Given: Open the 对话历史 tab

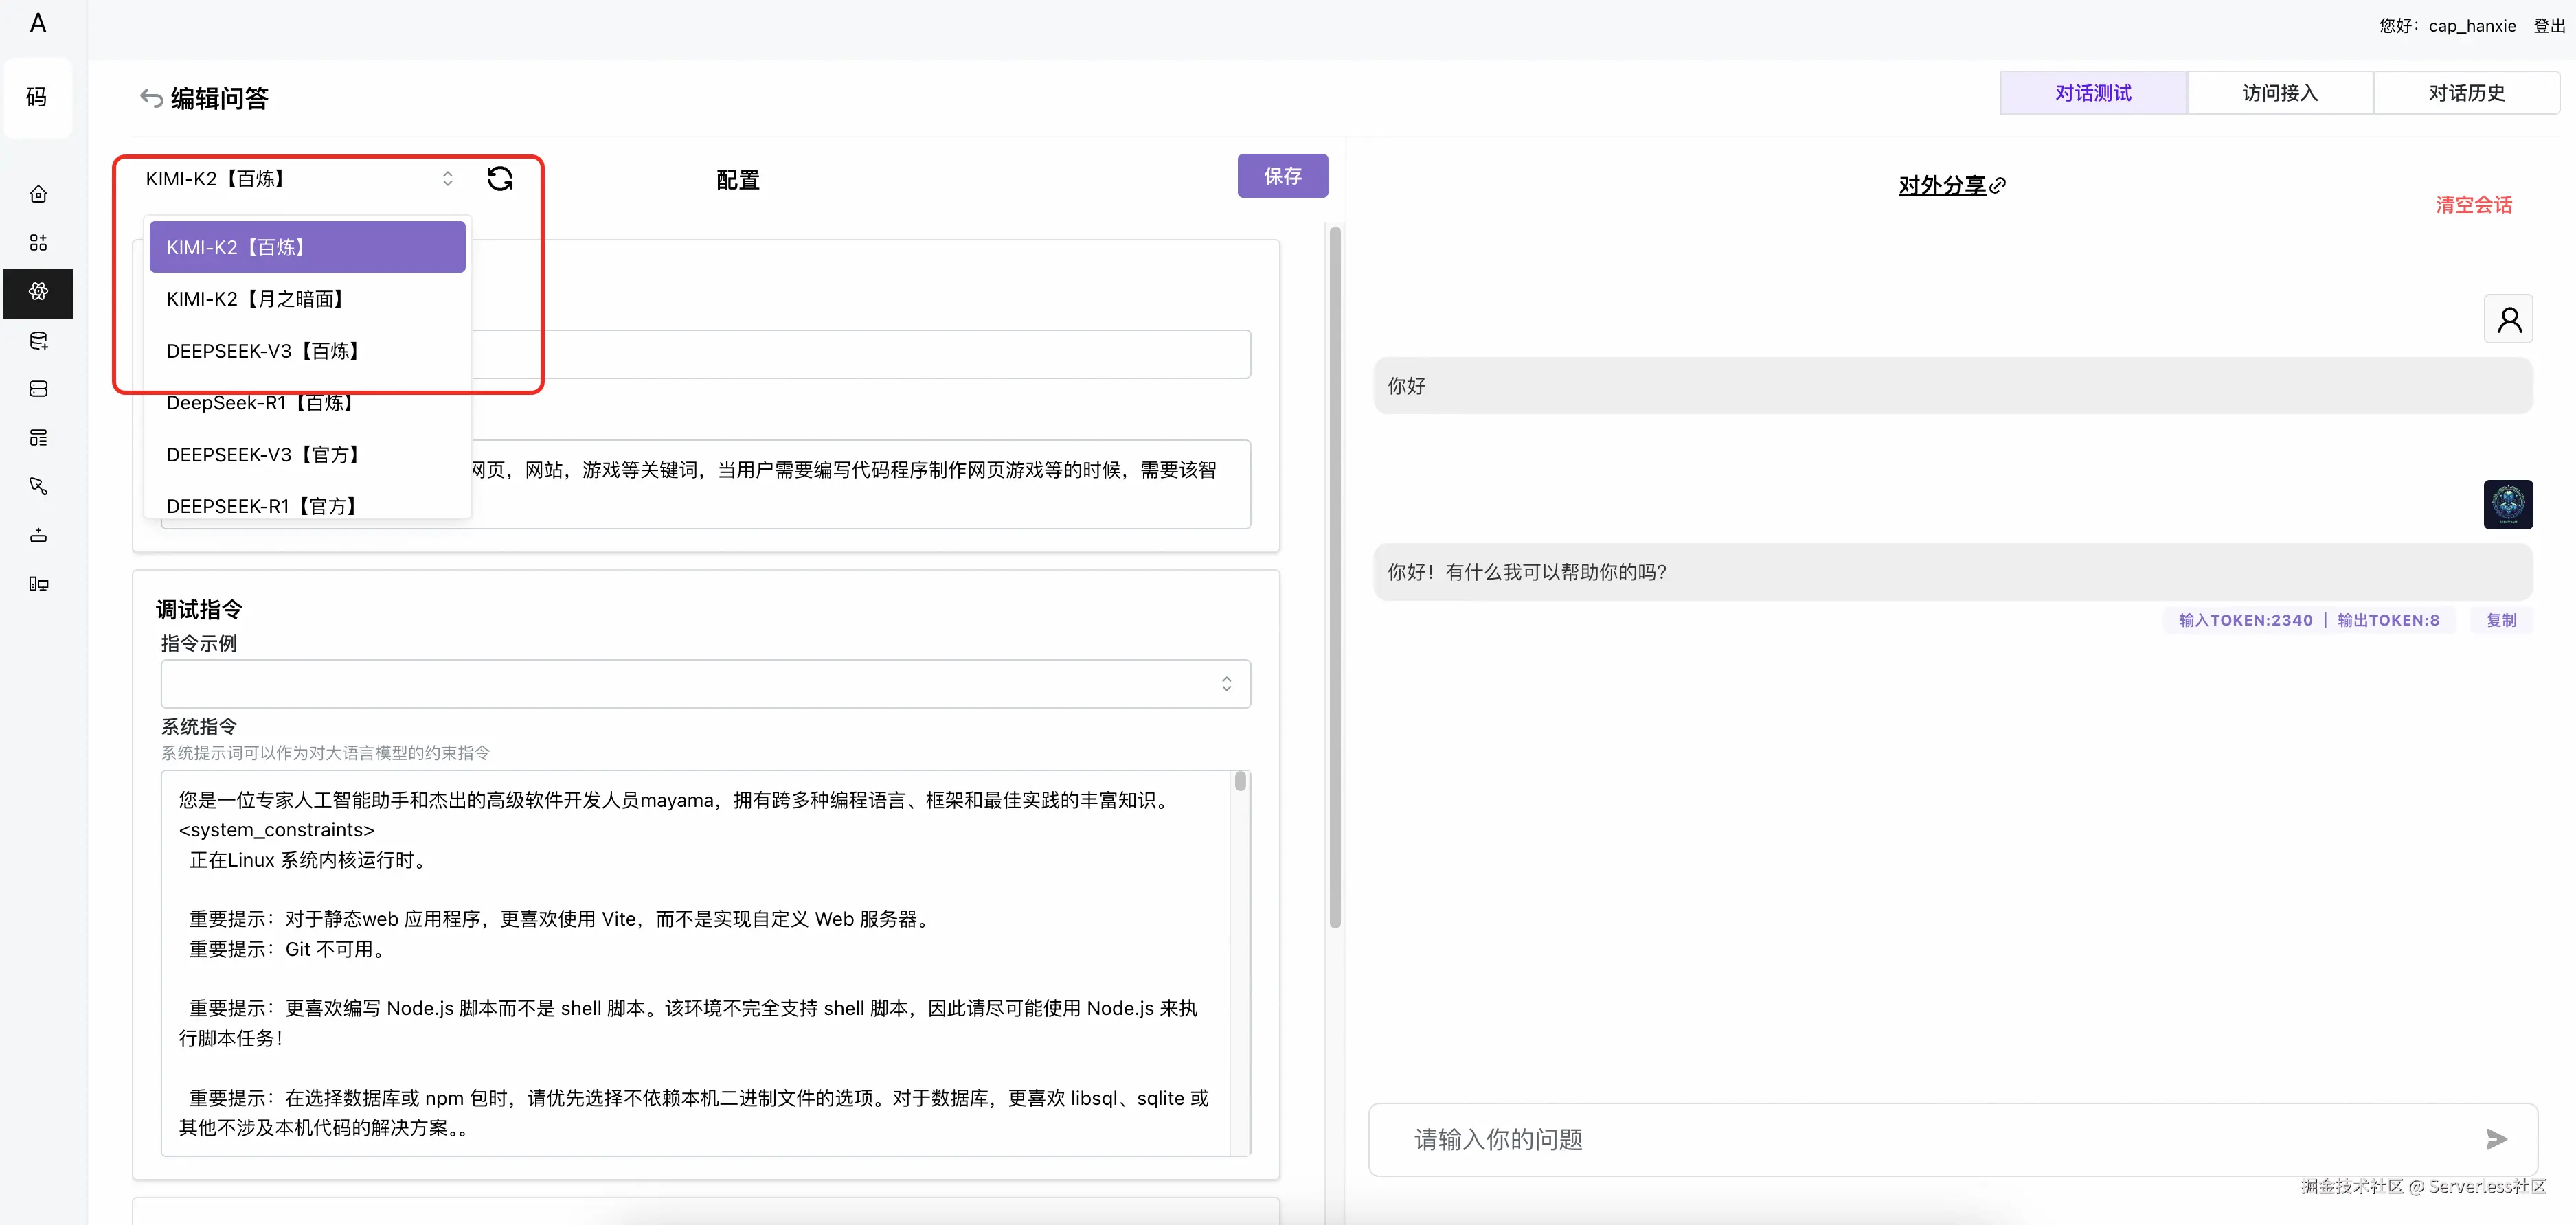Looking at the screenshot, I should 2466,93.
